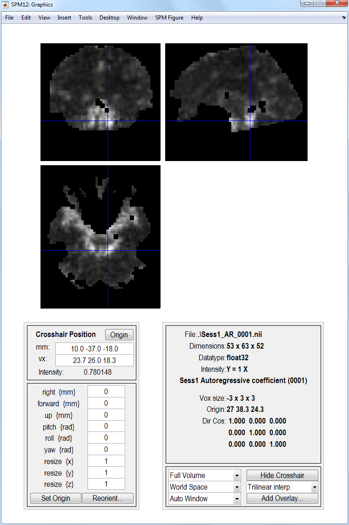Open the File menu

coord(9,18)
